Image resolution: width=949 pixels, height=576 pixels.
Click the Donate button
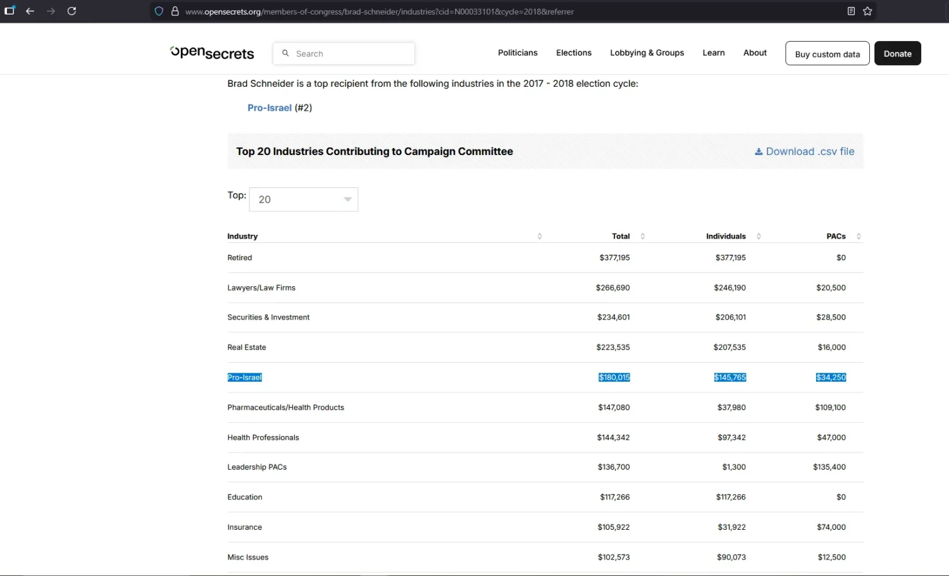click(x=898, y=54)
